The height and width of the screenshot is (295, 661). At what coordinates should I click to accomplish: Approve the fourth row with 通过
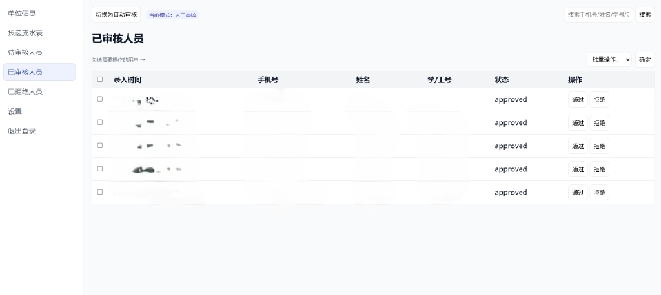click(578, 169)
